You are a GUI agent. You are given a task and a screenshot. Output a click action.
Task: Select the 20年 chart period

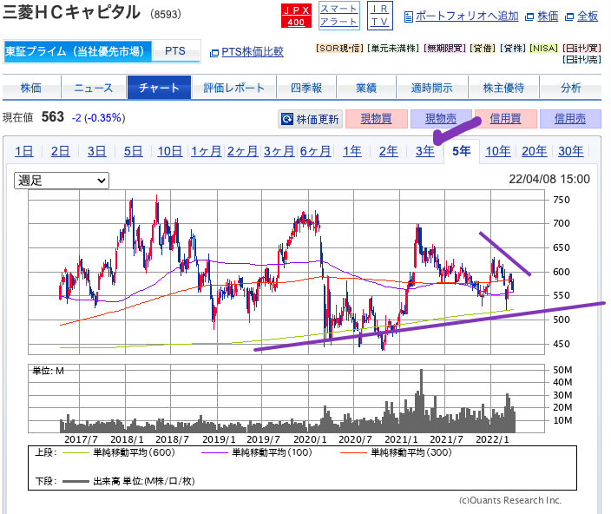coord(535,151)
